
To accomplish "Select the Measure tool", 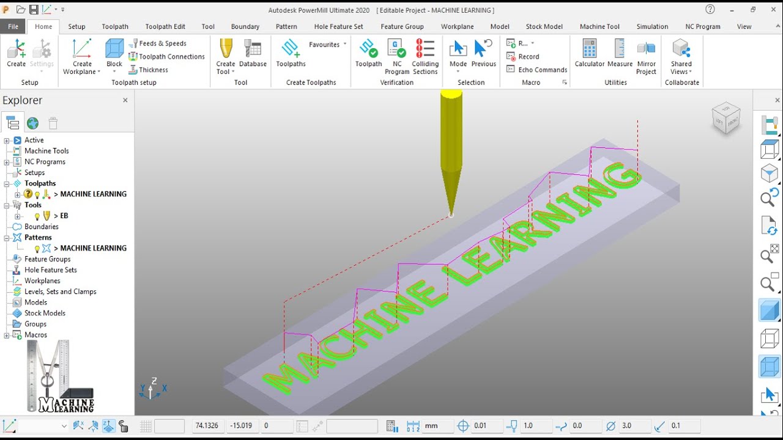I will pyautogui.click(x=620, y=53).
